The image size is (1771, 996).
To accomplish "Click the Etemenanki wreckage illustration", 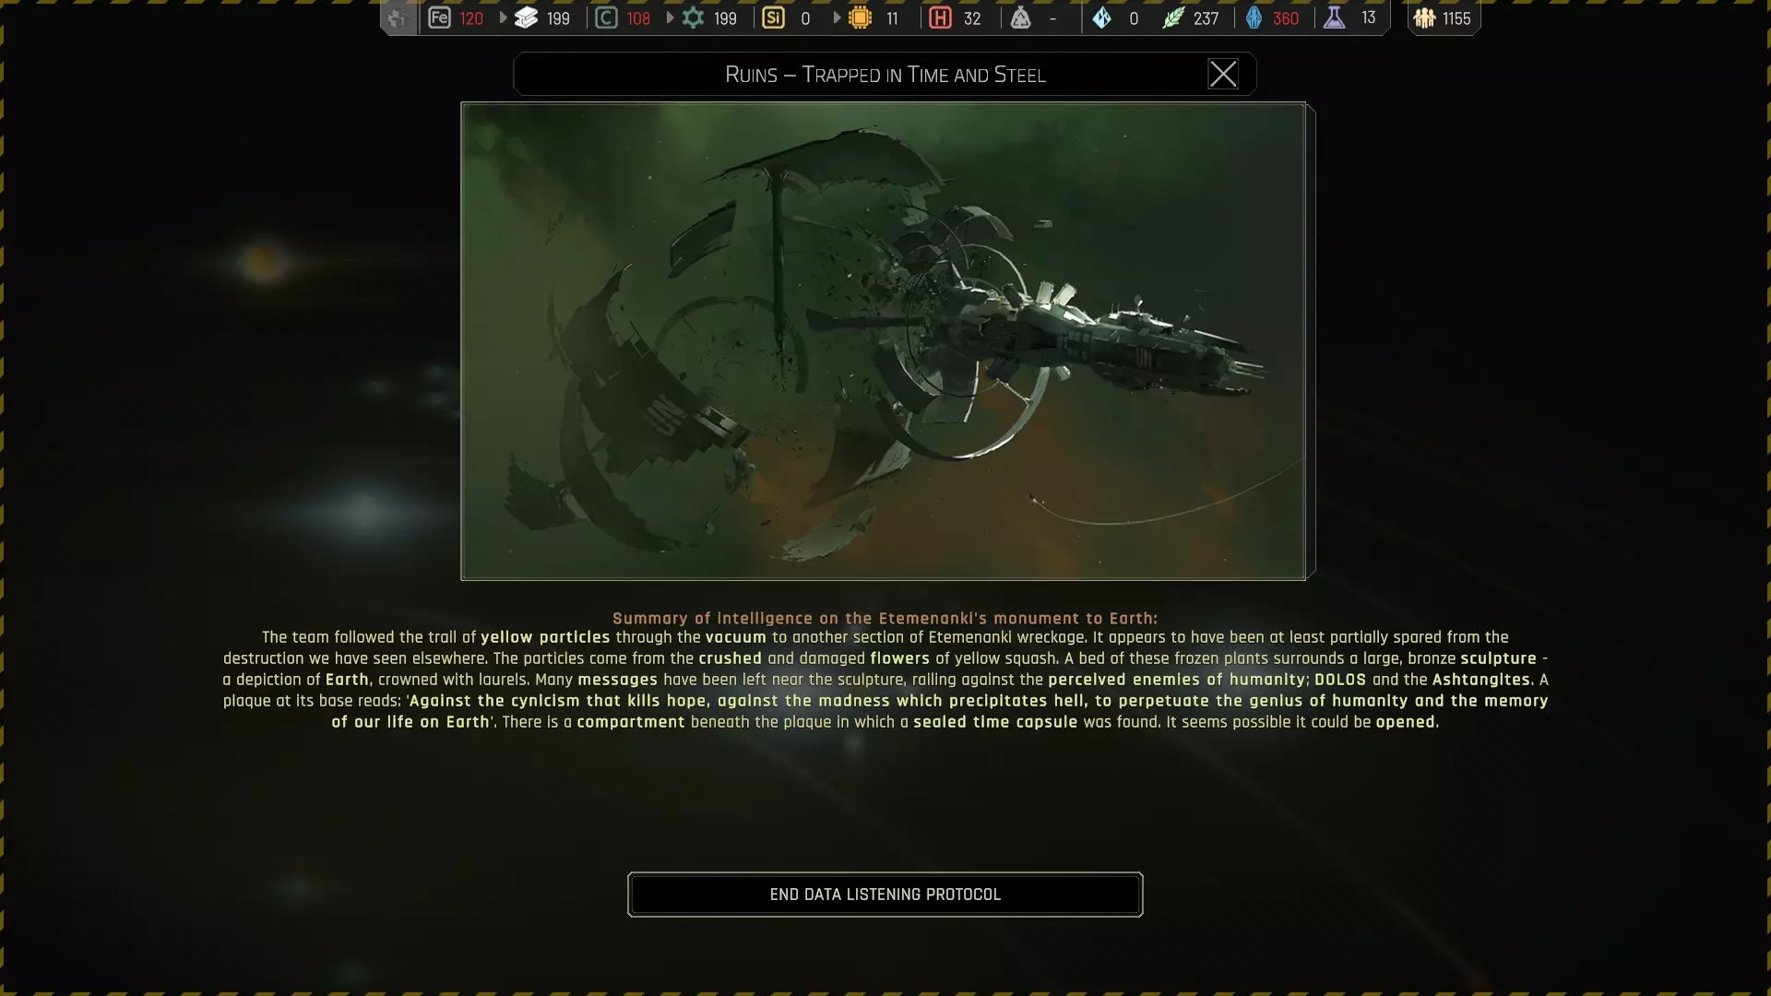I will [883, 341].
